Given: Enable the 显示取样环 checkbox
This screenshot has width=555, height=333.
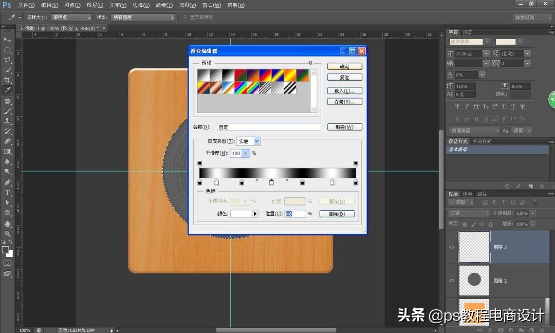Looking at the screenshot, I should [185, 17].
